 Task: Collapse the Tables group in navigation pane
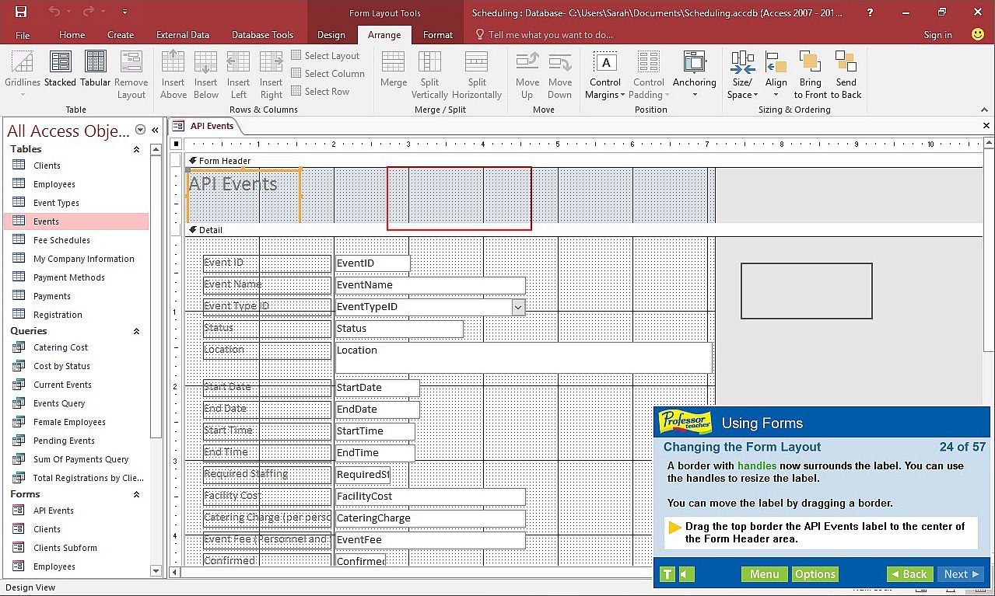click(137, 149)
